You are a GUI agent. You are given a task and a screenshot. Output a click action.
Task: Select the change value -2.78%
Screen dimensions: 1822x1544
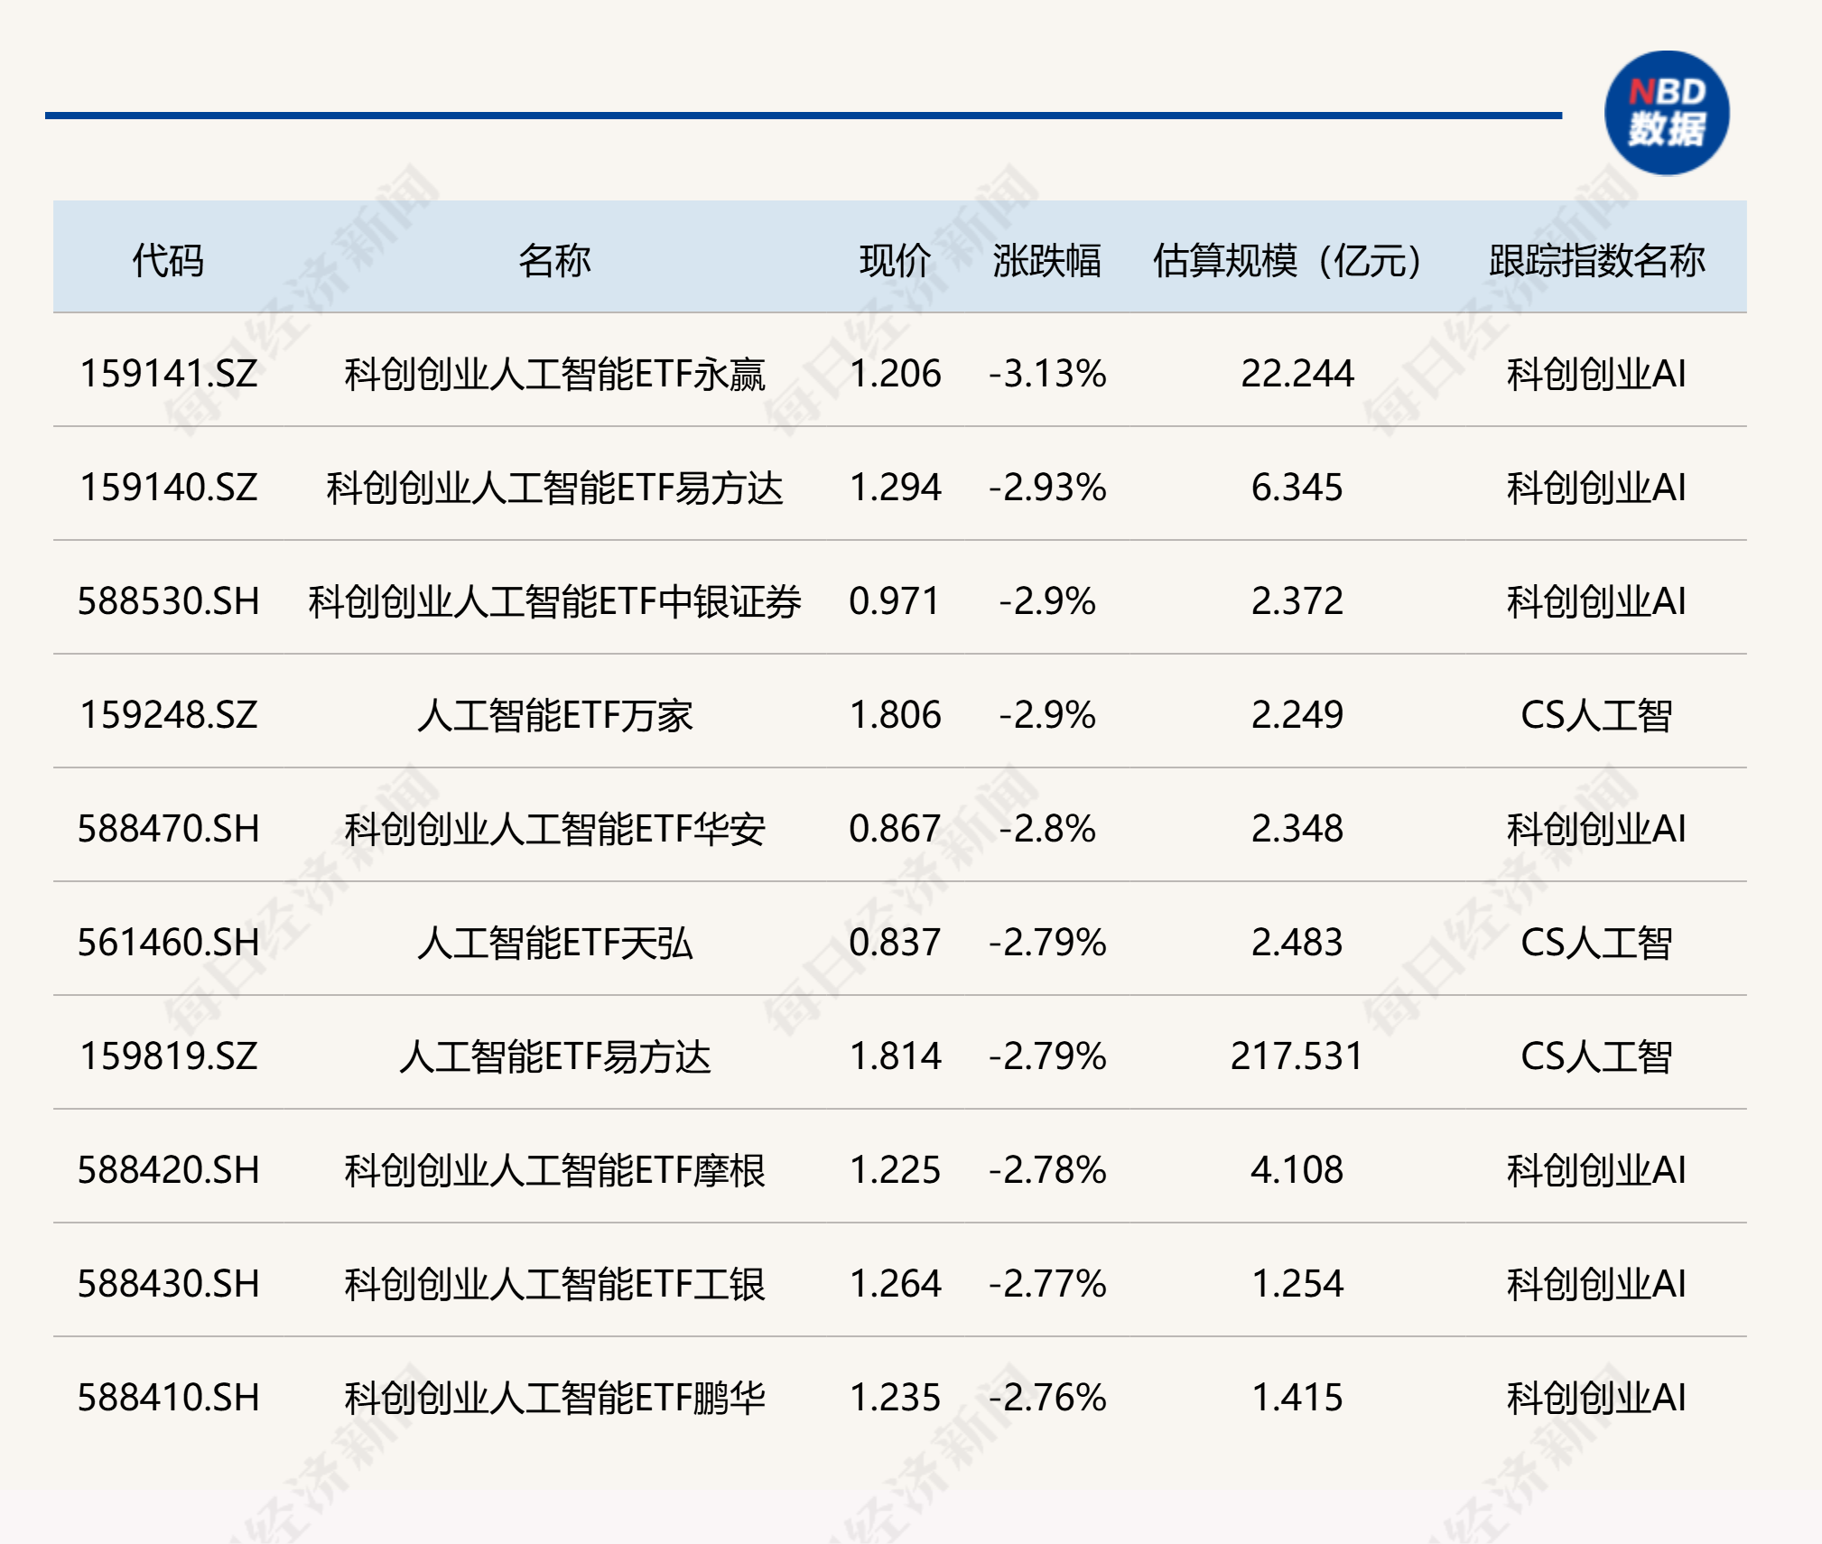pyautogui.click(x=1047, y=1170)
